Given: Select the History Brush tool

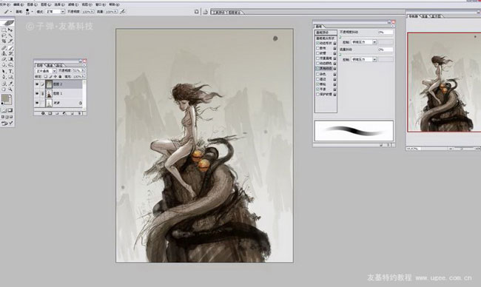Looking at the screenshot, I should pos(11,53).
